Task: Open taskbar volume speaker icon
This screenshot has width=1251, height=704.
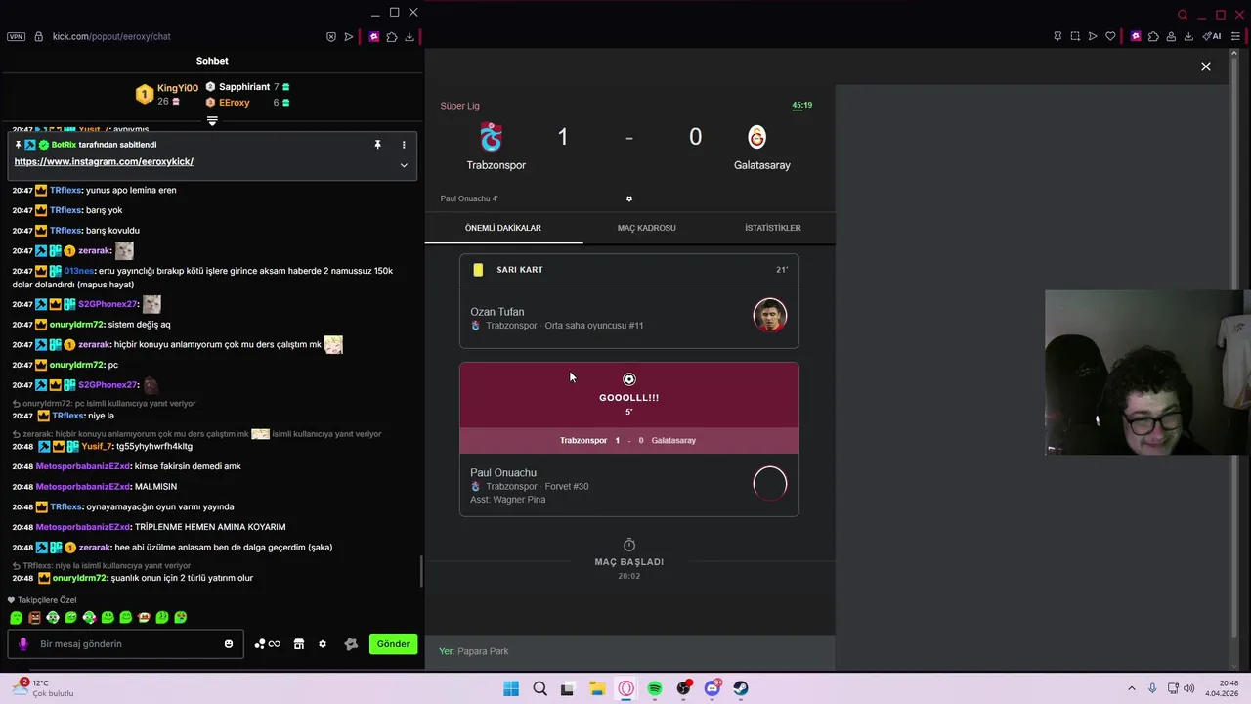Action: [1189, 688]
